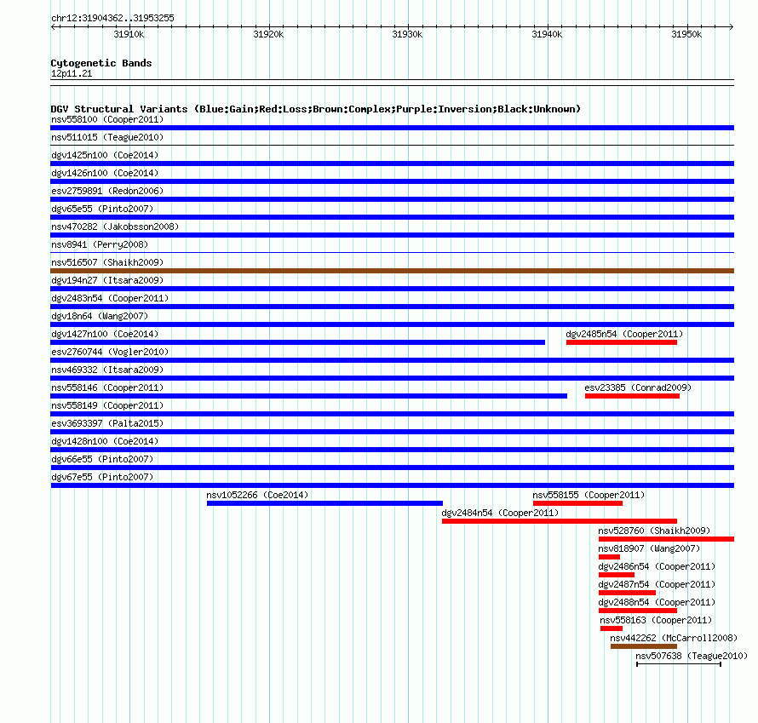Open the esv2759891 (Redon2006) variant label

[107, 191]
